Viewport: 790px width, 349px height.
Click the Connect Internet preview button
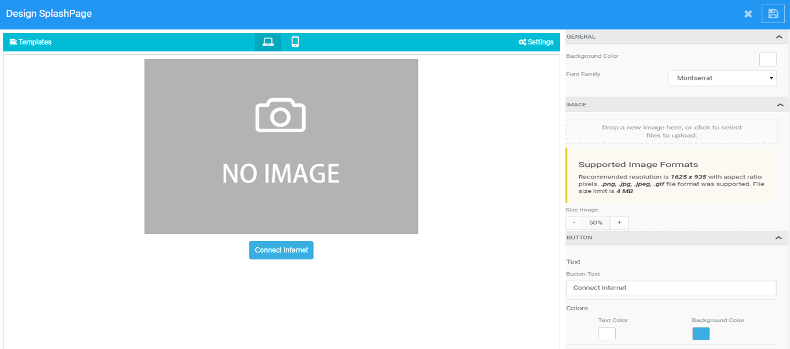coord(281,250)
